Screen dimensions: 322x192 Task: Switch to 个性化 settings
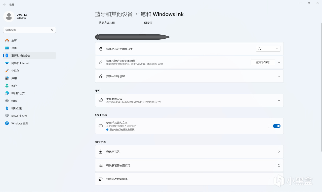point(29,71)
